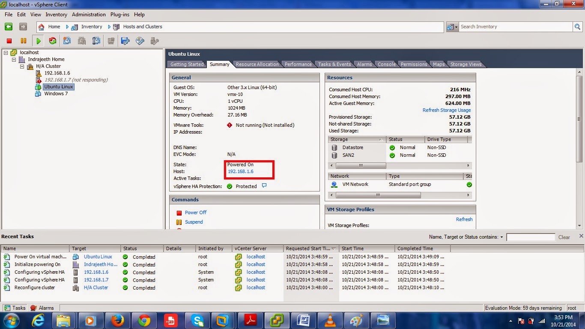585x329 pixels.
Task: Open the Inventory menu
Action: 56,14
